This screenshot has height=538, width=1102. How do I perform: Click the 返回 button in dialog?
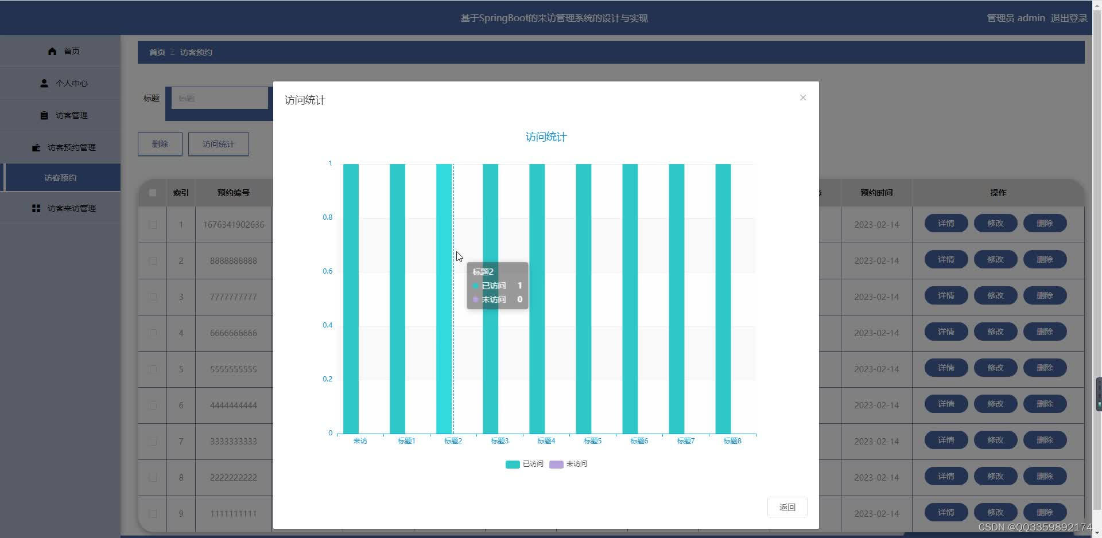tap(787, 507)
